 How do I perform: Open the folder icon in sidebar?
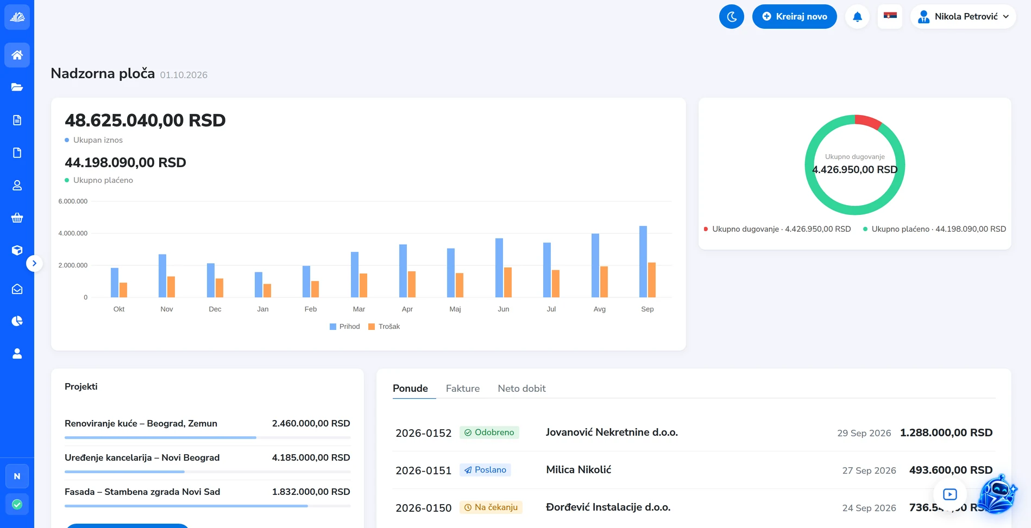(x=17, y=87)
